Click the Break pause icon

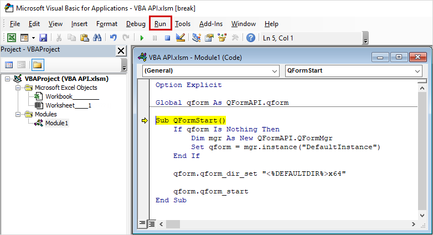pos(154,38)
